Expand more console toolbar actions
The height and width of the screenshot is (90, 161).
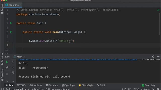(13, 81)
